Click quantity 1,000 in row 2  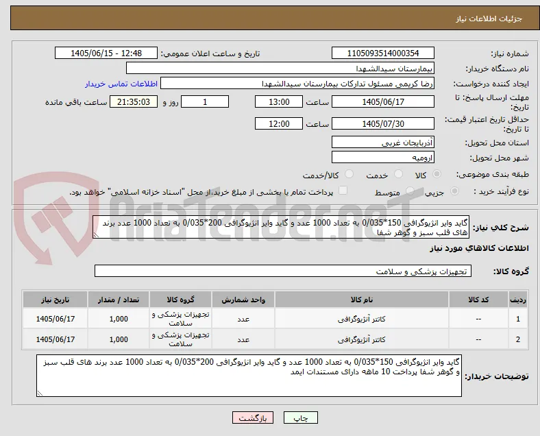pos(119,339)
